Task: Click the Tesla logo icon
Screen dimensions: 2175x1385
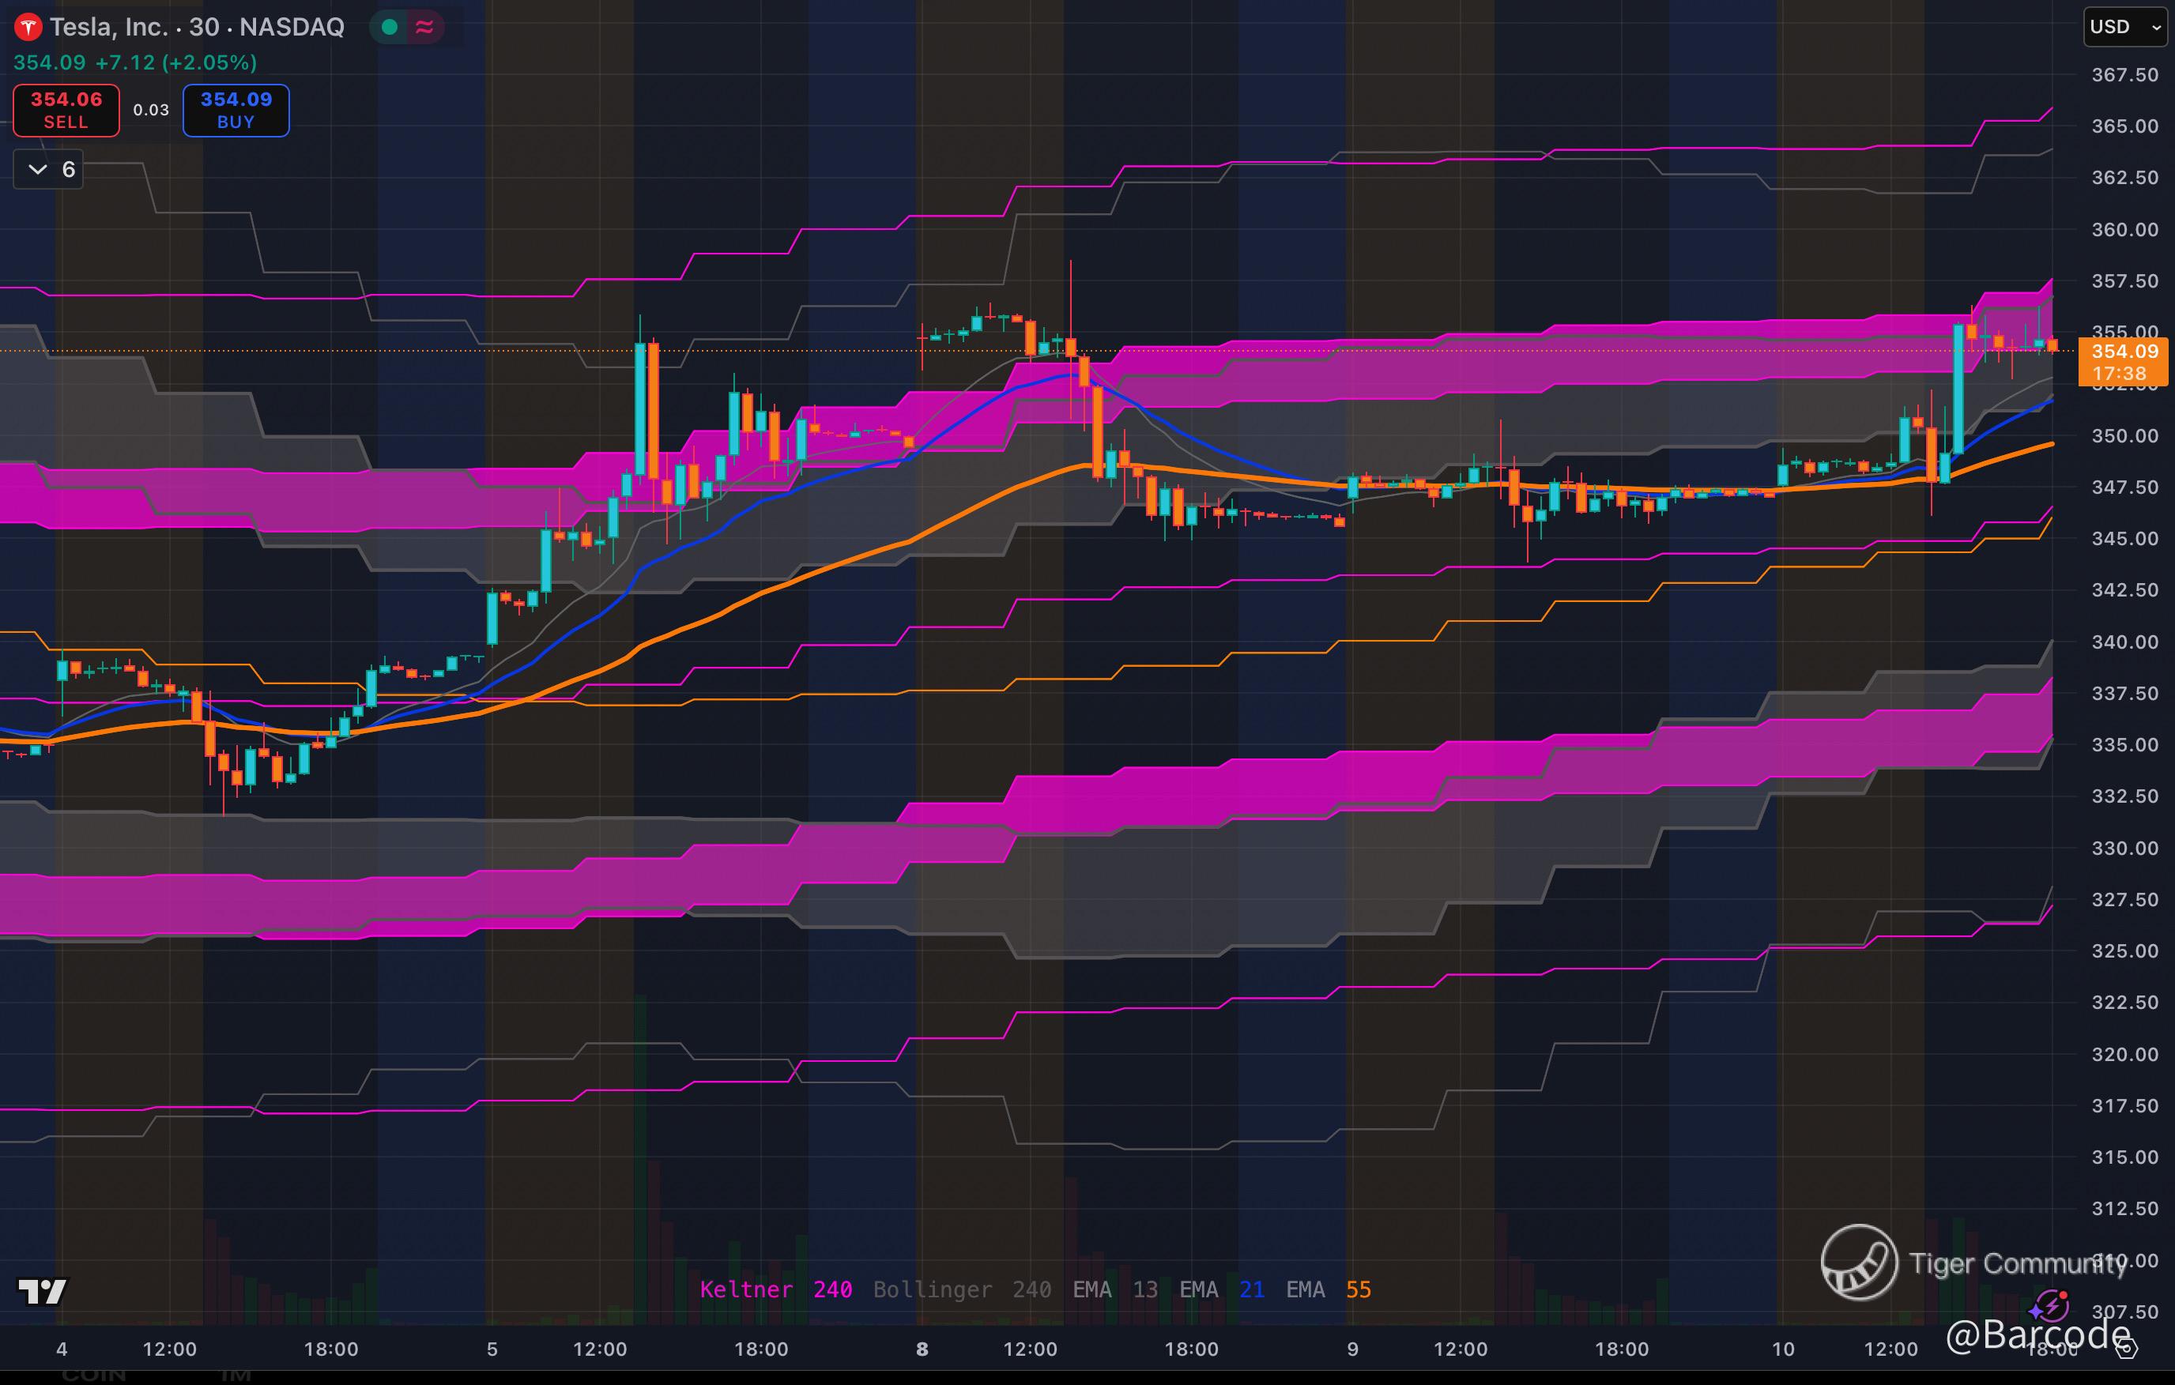Action: 28,27
